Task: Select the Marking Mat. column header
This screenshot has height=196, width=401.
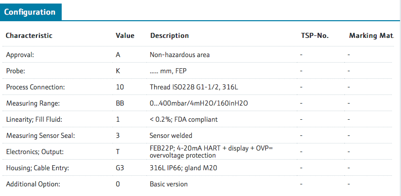Action: click(x=371, y=35)
